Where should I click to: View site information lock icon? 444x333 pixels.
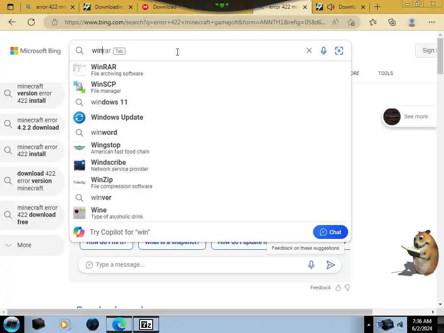click(54, 22)
